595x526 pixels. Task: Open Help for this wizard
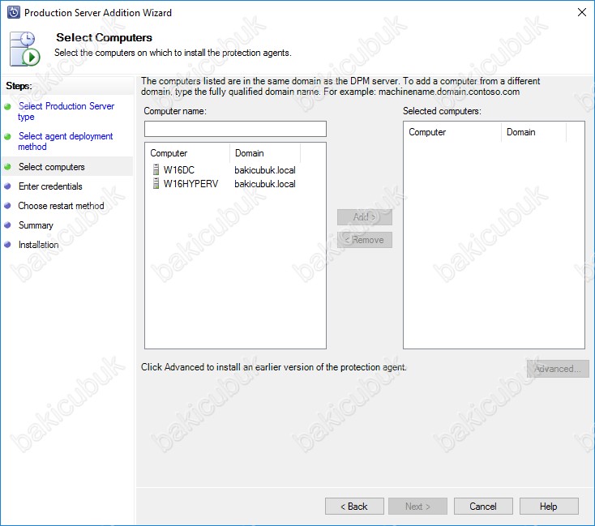point(549,507)
